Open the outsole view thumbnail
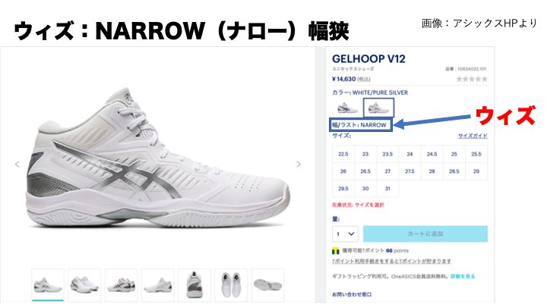 (x=267, y=285)
